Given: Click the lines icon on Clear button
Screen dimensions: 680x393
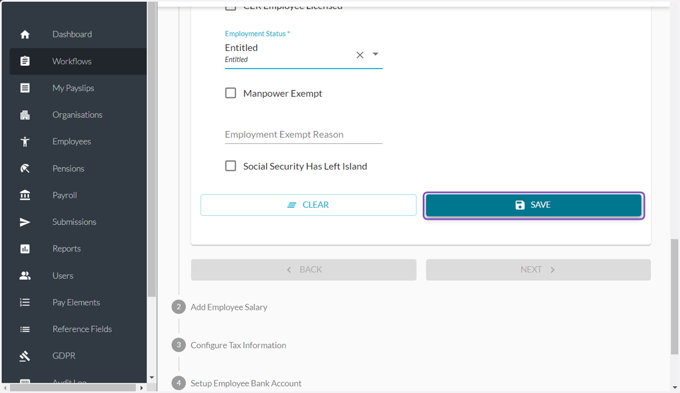Looking at the screenshot, I should click(292, 205).
